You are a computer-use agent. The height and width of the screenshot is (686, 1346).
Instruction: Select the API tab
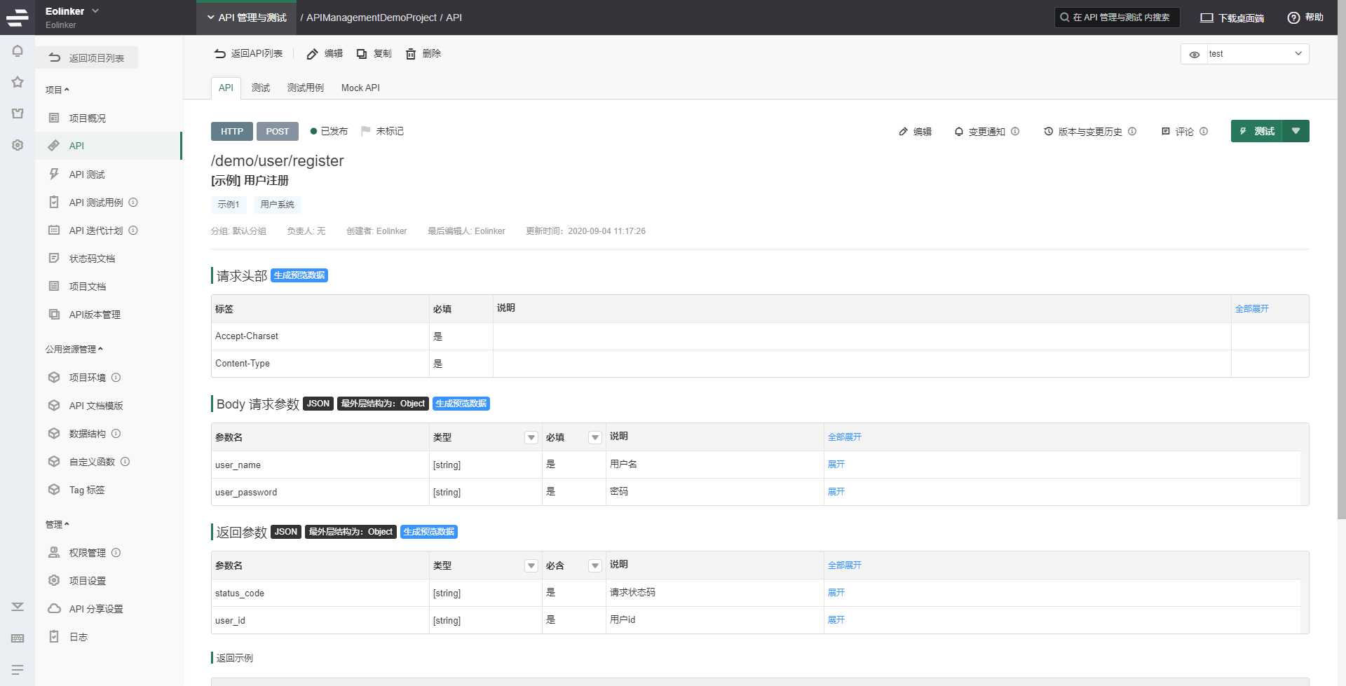[226, 88]
